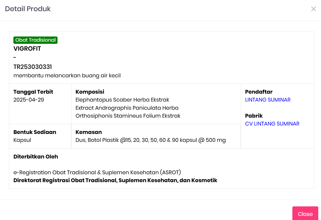Click the Elephantopus Scaber Herba Ekstrak ingredient
The image size is (321, 220).
(122, 100)
